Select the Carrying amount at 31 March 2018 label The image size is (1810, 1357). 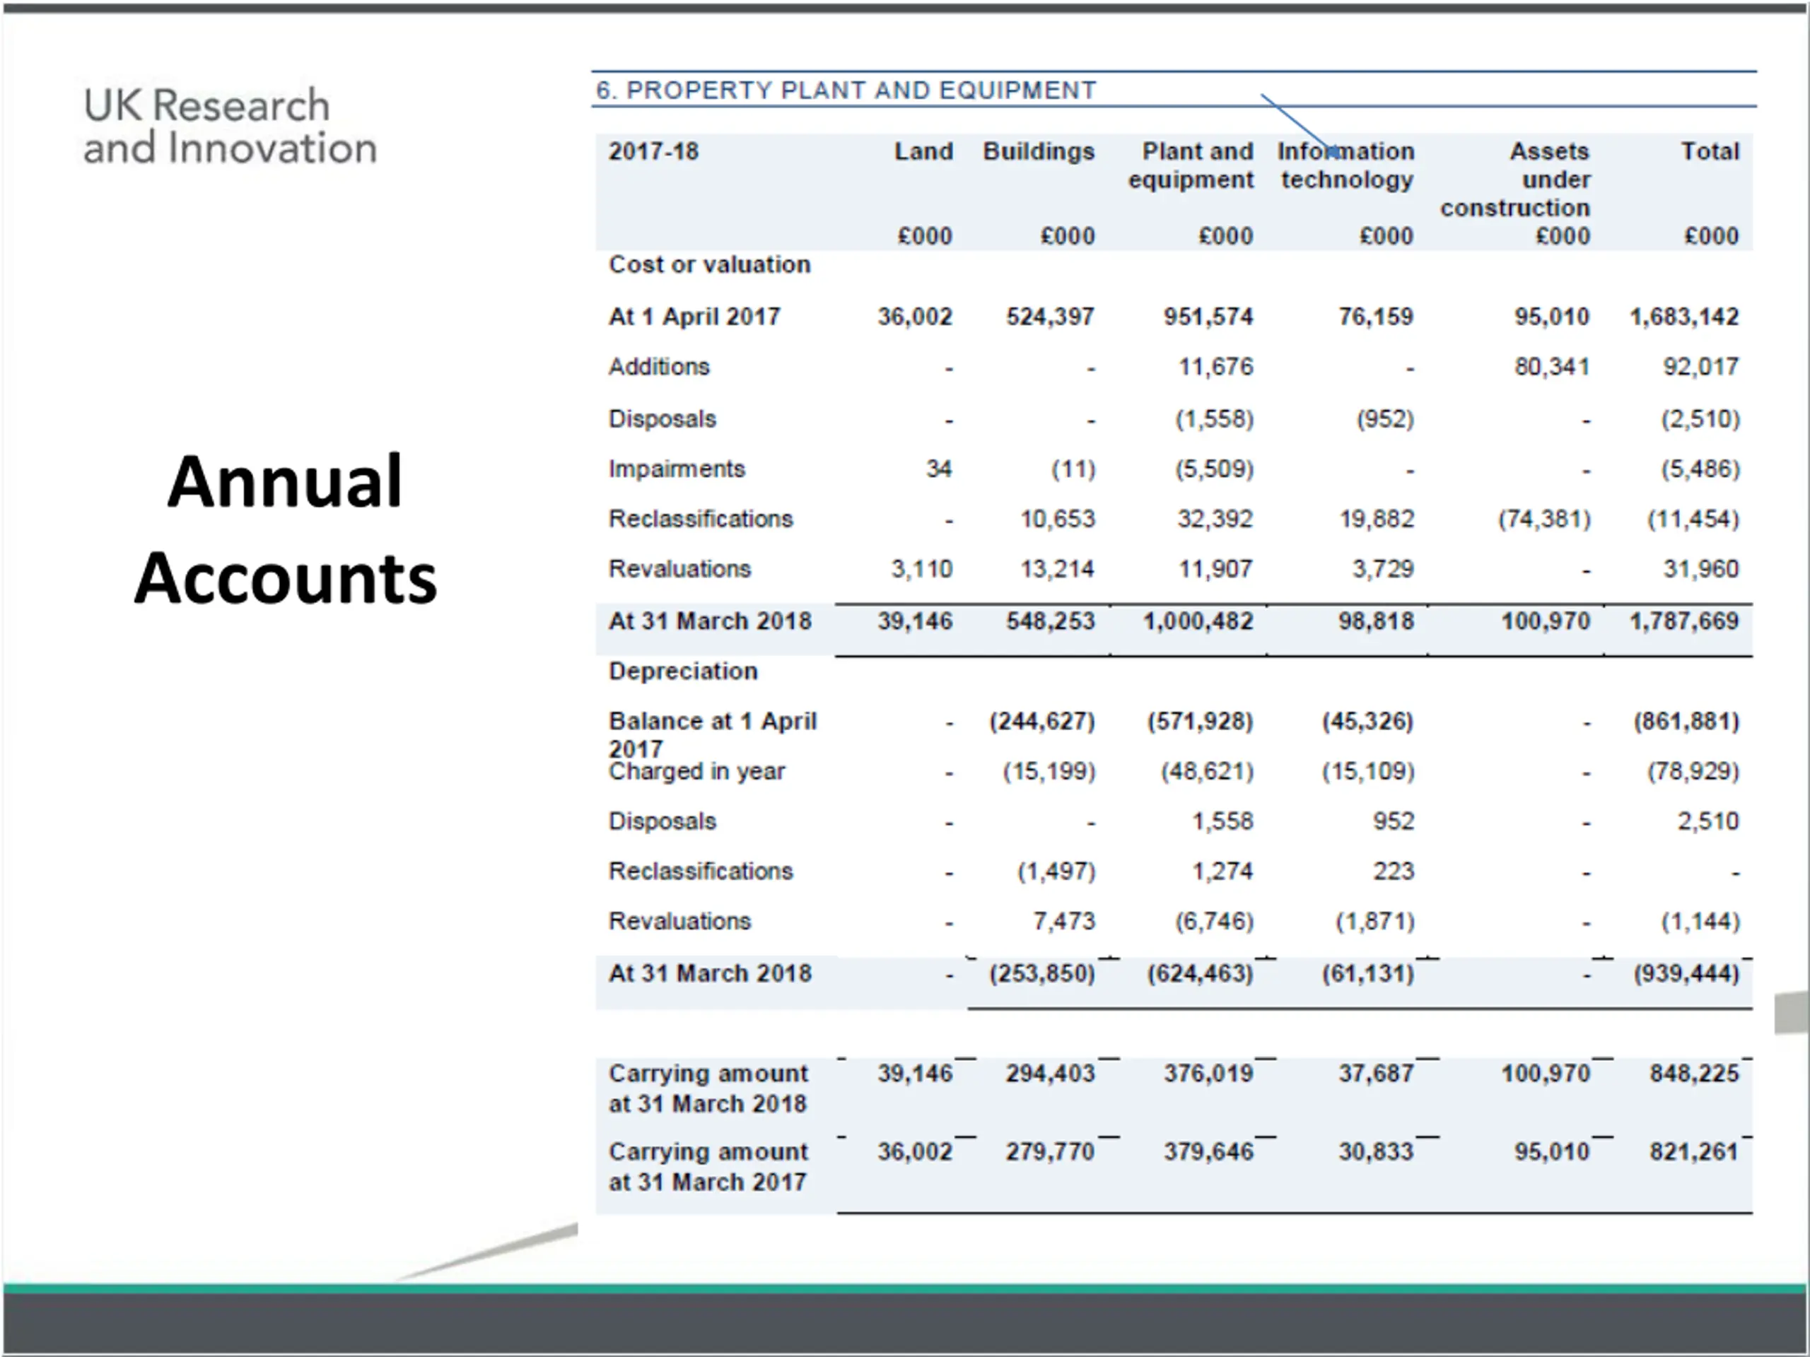708,1088
